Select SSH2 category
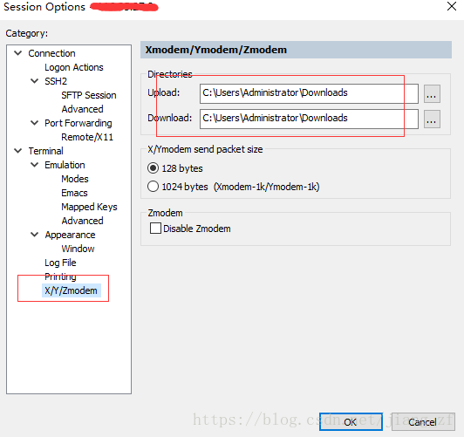This screenshot has width=464, height=437. 56,81
